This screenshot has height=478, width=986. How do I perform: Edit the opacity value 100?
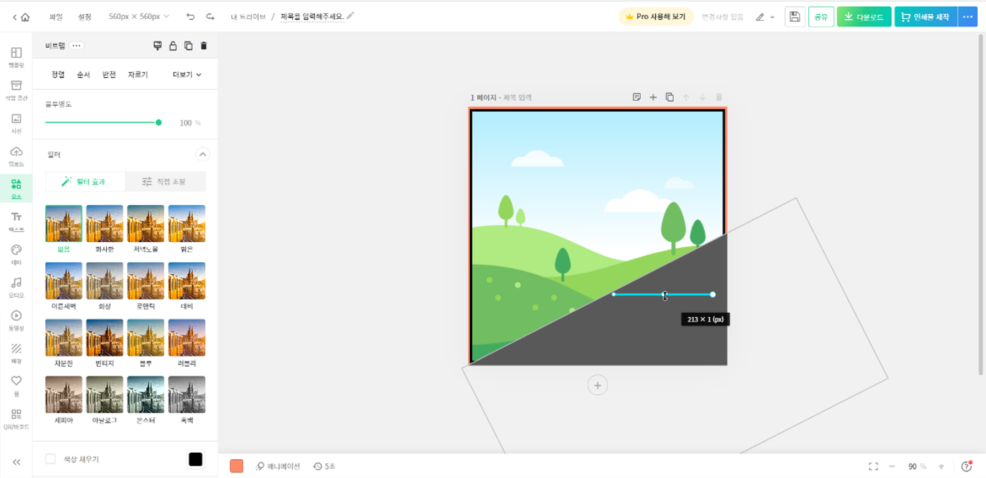186,123
